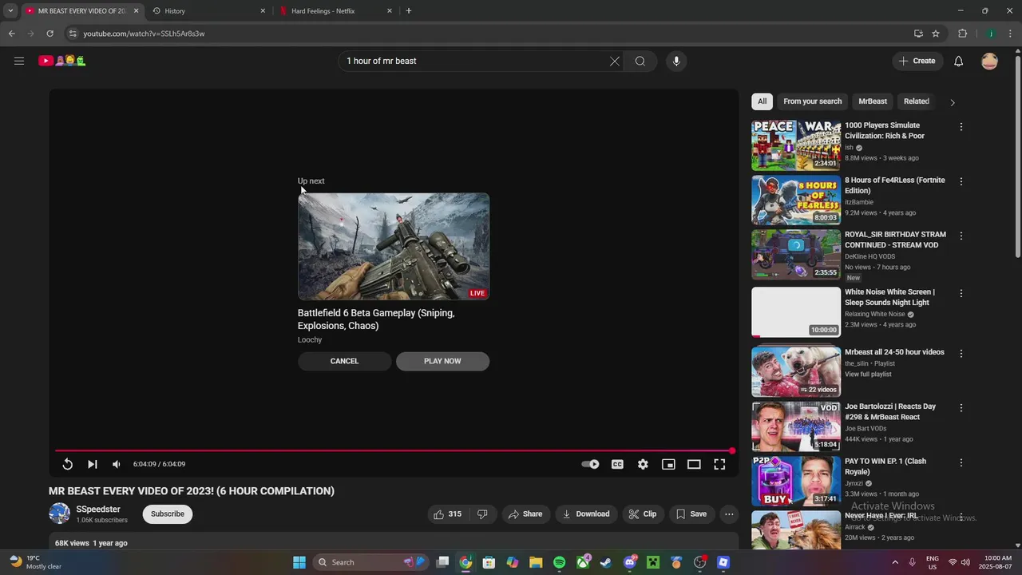The width and height of the screenshot is (1022, 575).
Task: Replay the finished video
Action: 68,464
